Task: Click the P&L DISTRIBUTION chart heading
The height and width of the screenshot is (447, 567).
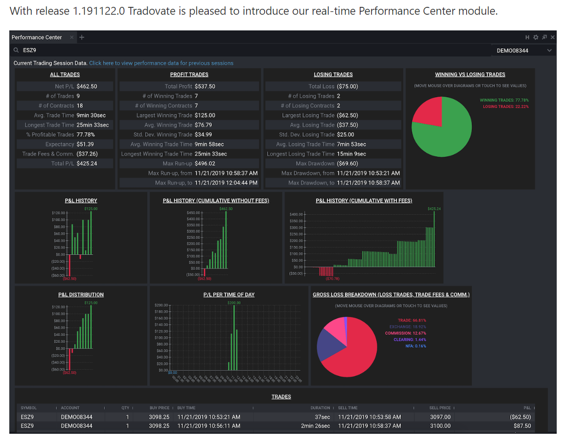Action: [81, 294]
